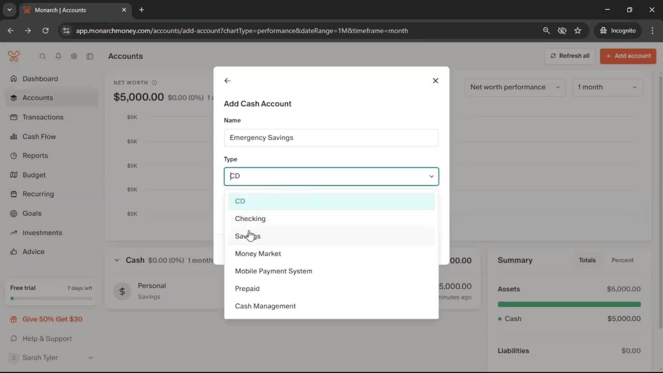Choose Money Market account type option

pyautogui.click(x=258, y=254)
